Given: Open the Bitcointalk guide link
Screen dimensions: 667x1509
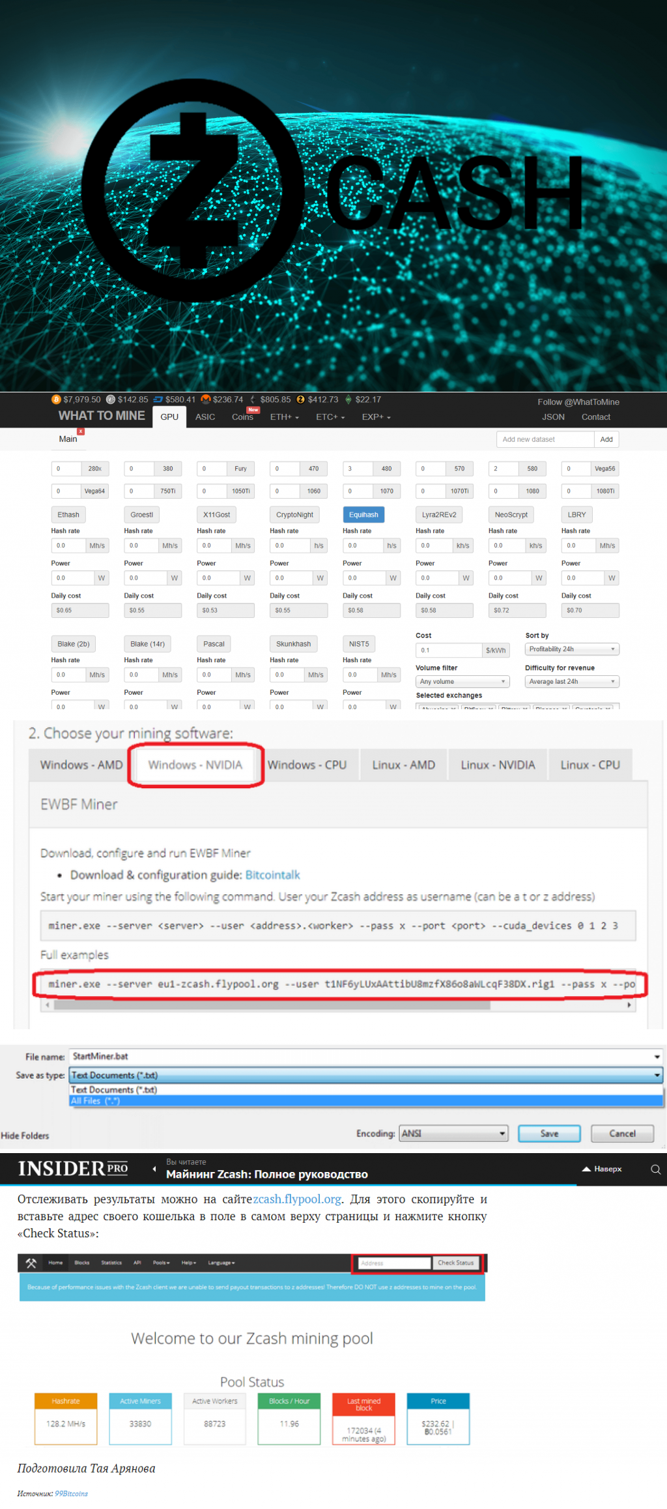Looking at the screenshot, I should (x=272, y=875).
